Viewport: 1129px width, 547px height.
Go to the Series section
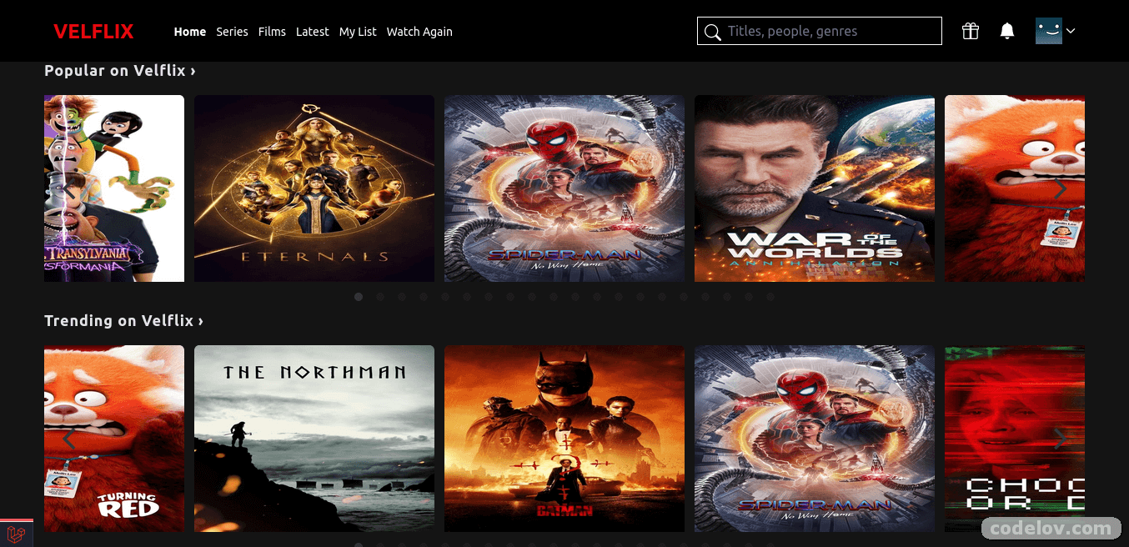pyautogui.click(x=232, y=32)
